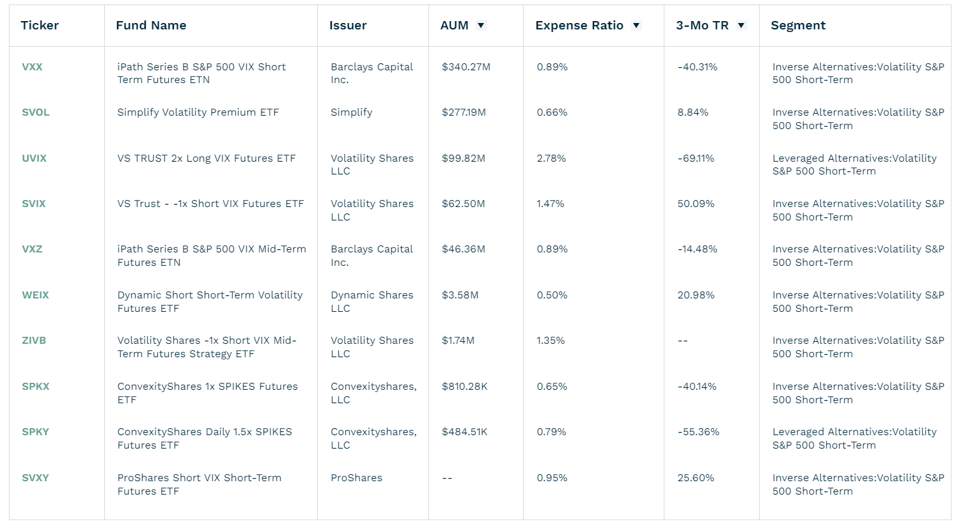Open the VXX ticker link

[x=32, y=66]
